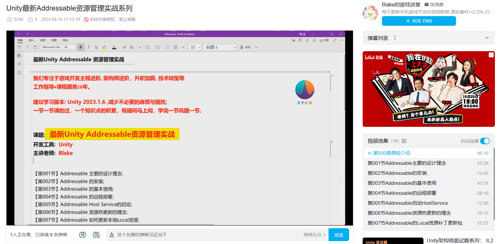
Task: Disable the 自动连播 autoplay toggle
Action: [485, 141]
